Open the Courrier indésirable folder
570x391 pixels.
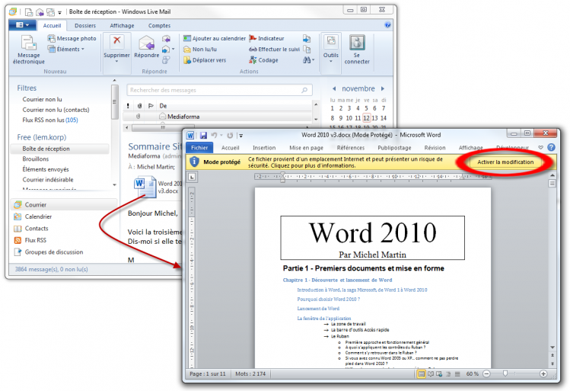48,179
